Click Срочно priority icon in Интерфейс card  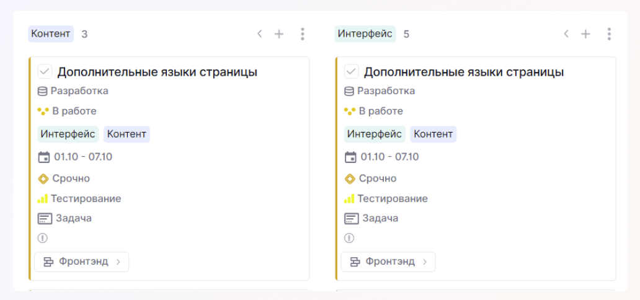(x=350, y=179)
